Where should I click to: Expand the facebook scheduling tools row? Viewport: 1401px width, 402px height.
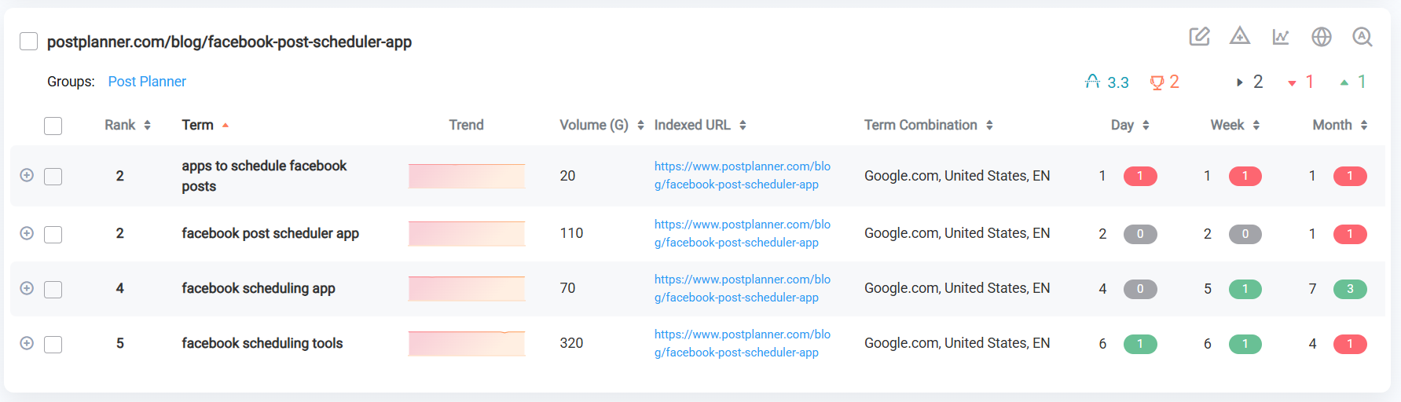point(27,343)
